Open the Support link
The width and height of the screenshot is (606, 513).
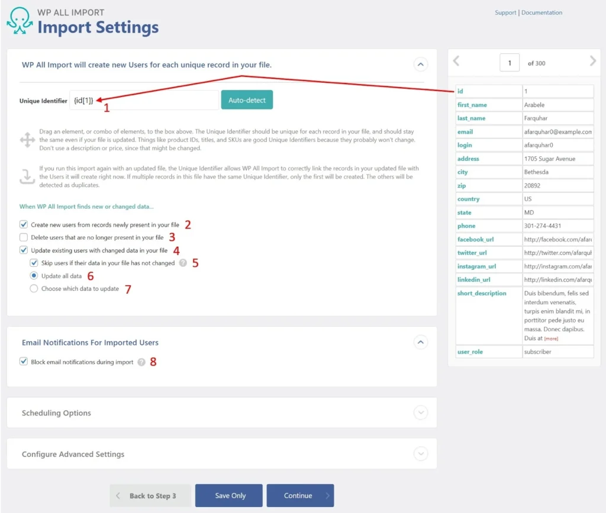pyautogui.click(x=505, y=12)
